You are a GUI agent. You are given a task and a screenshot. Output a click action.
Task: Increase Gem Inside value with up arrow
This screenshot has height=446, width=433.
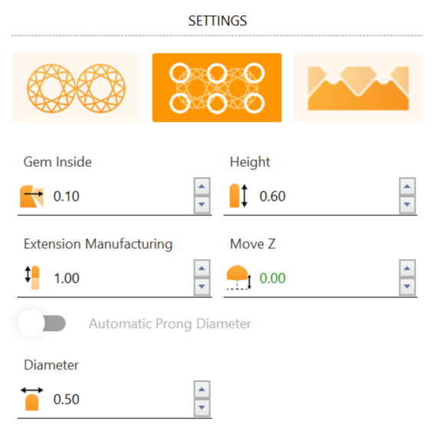(202, 186)
